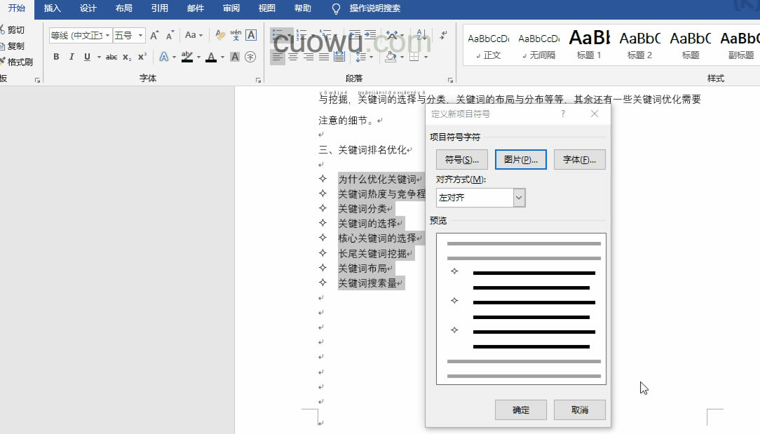760x434 pixels.
Task: Click the line and paragraph spacing icon
Action: (x=360, y=57)
